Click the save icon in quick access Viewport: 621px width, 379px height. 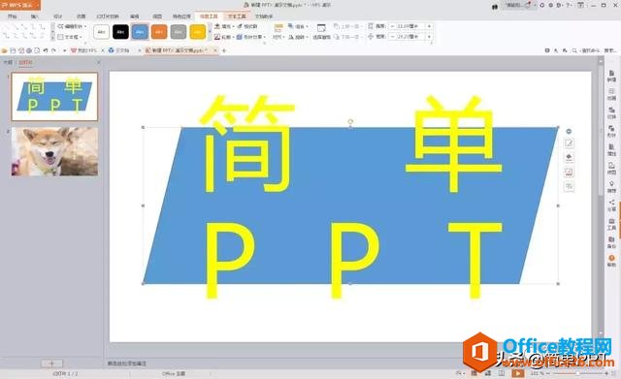(x=13, y=50)
